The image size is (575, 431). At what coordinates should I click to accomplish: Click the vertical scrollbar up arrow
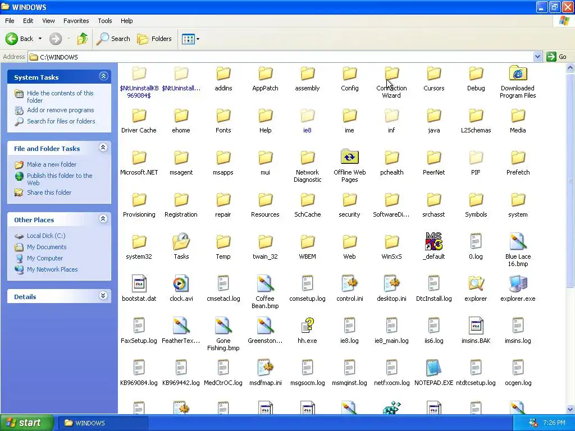pyautogui.click(x=571, y=67)
